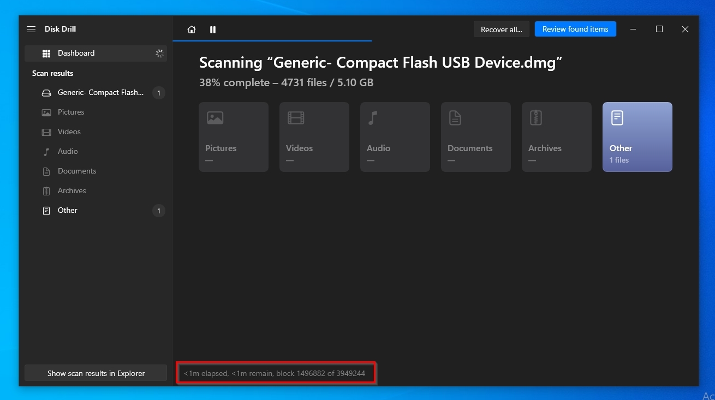This screenshot has height=400, width=715.
Task: Click the elapsed time block status text
Action: coord(275,373)
